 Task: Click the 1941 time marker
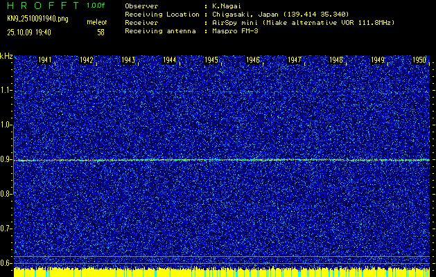[45, 61]
